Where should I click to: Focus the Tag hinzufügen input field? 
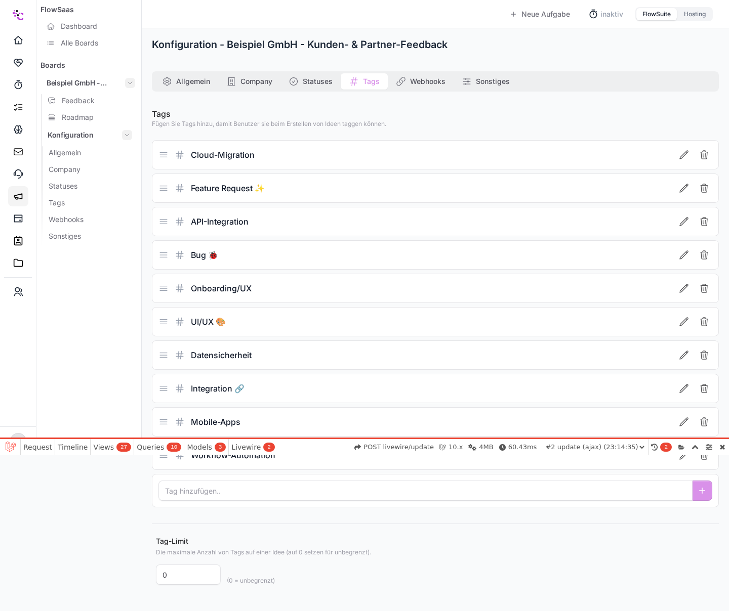coord(425,491)
